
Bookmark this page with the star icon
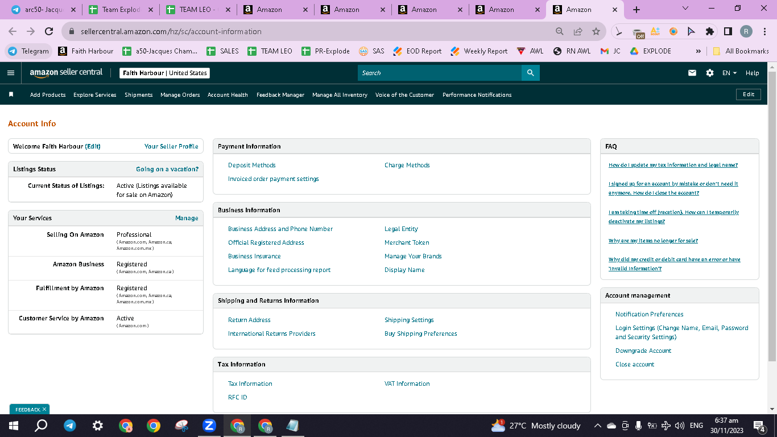click(596, 32)
